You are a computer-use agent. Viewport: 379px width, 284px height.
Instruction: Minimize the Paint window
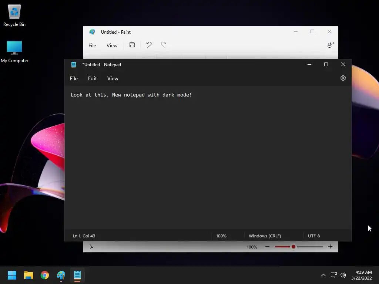tap(296, 32)
